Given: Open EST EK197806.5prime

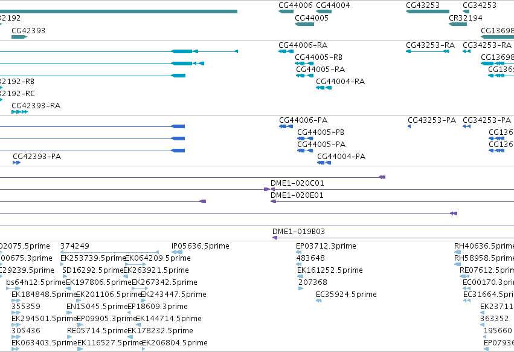Looking at the screenshot, I should (98, 282).
